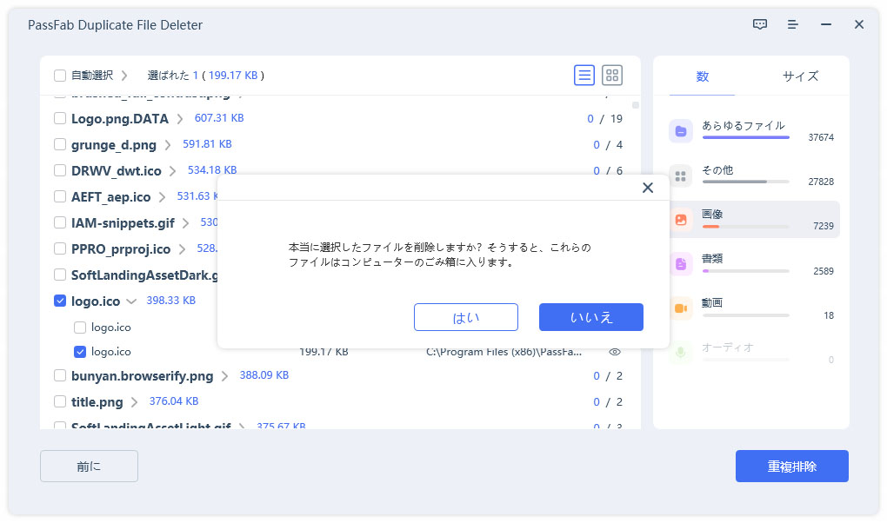Uncheck the logo.ico group checkbox

coord(59,301)
